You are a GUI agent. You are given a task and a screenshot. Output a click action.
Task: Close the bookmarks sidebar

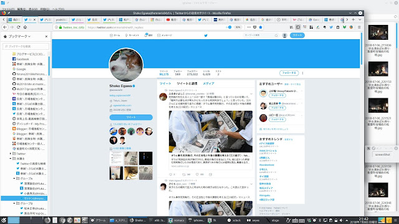(x=46, y=37)
